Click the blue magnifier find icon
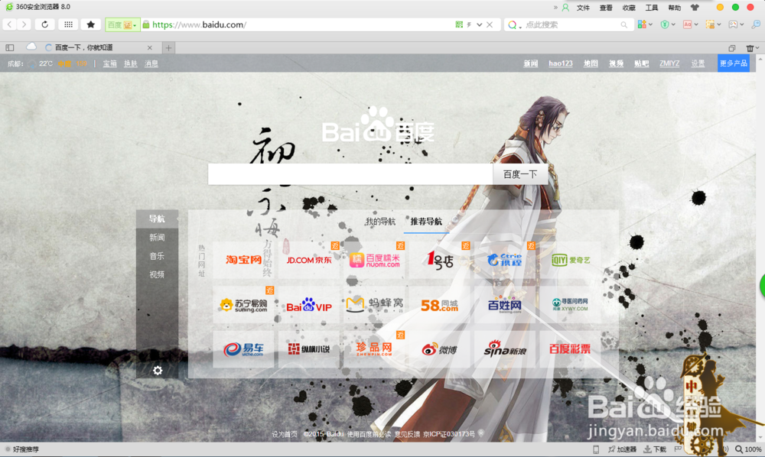 [x=756, y=24]
